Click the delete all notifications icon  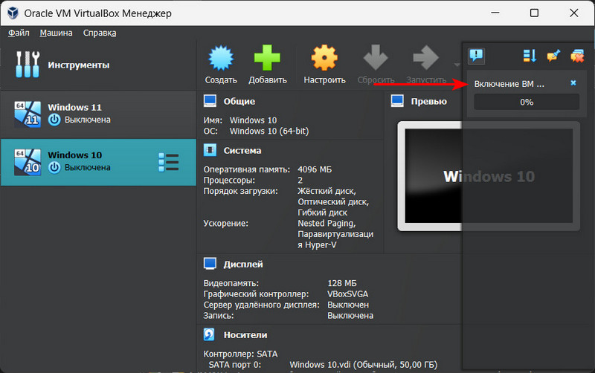(x=577, y=56)
